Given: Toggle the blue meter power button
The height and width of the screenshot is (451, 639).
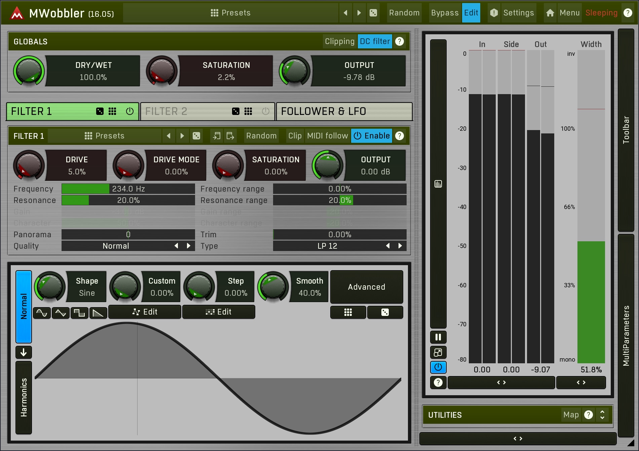Looking at the screenshot, I should pos(438,367).
